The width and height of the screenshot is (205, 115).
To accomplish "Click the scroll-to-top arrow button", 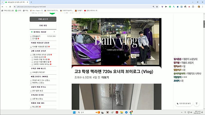I will pos(197,103).
